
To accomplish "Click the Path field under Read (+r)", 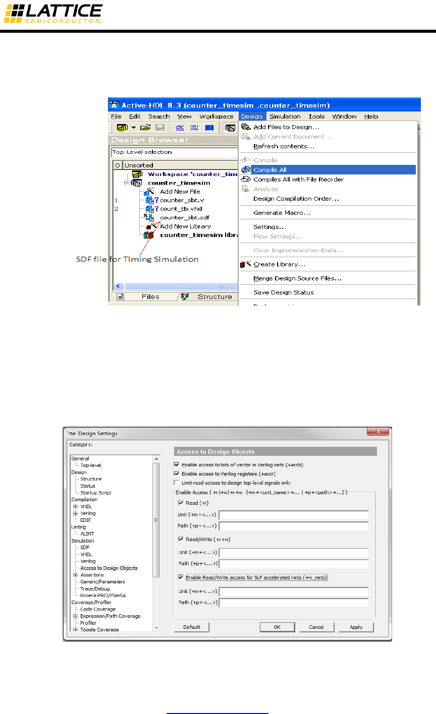I will tap(294, 526).
